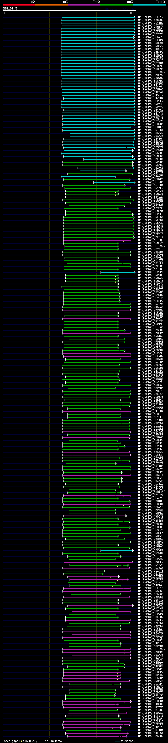Click the purple alignment bar for UniRef100_A8J2Q9
The image size is (168, 743).
(97, 240)
